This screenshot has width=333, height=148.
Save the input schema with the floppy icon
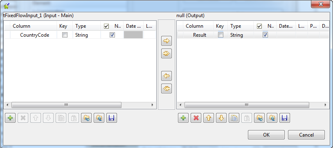[x=112, y=118]
